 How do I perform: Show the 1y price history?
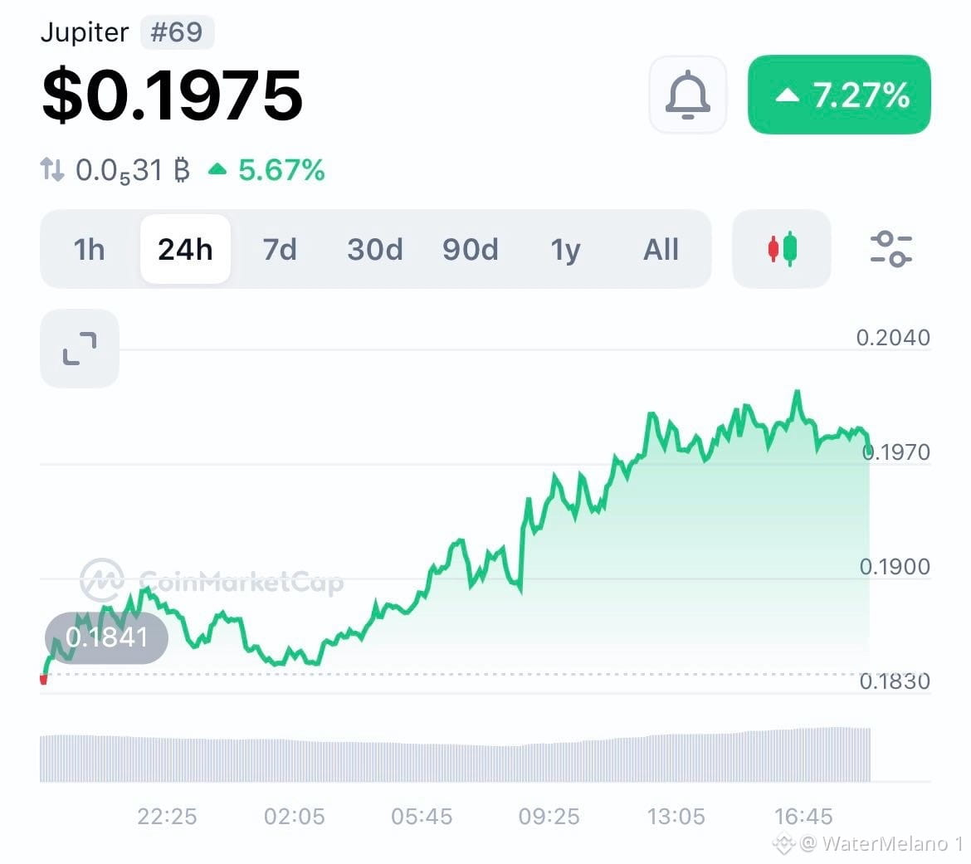tap(565, 249)
